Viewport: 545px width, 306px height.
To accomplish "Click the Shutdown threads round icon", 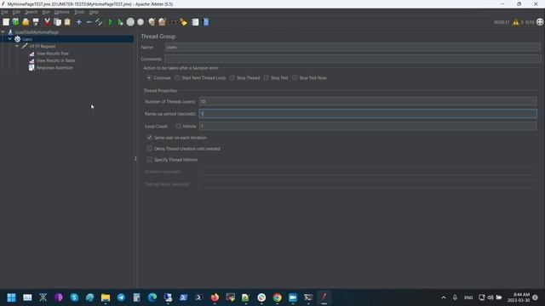I will coord(141,22).
